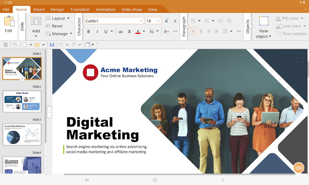Click the increase font size icon
Viewport: 309px width, 185px height.
pos(167,21)
